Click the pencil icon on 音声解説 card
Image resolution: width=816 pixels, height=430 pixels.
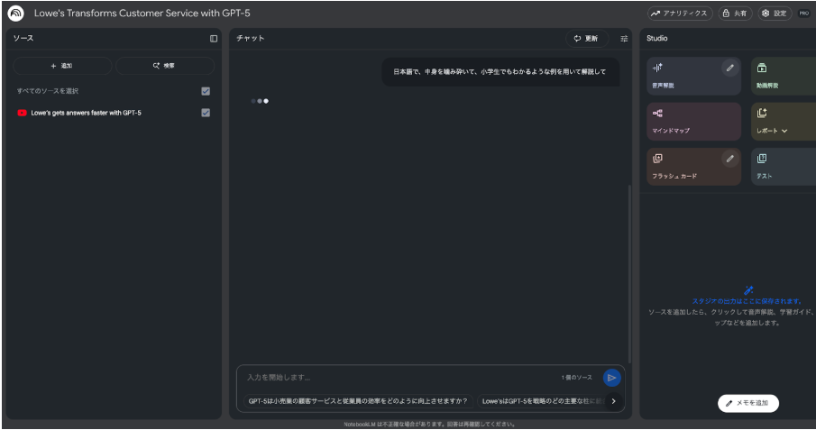[x=729, y=68]
